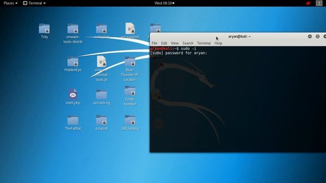Open the terminal File menu

154,43
